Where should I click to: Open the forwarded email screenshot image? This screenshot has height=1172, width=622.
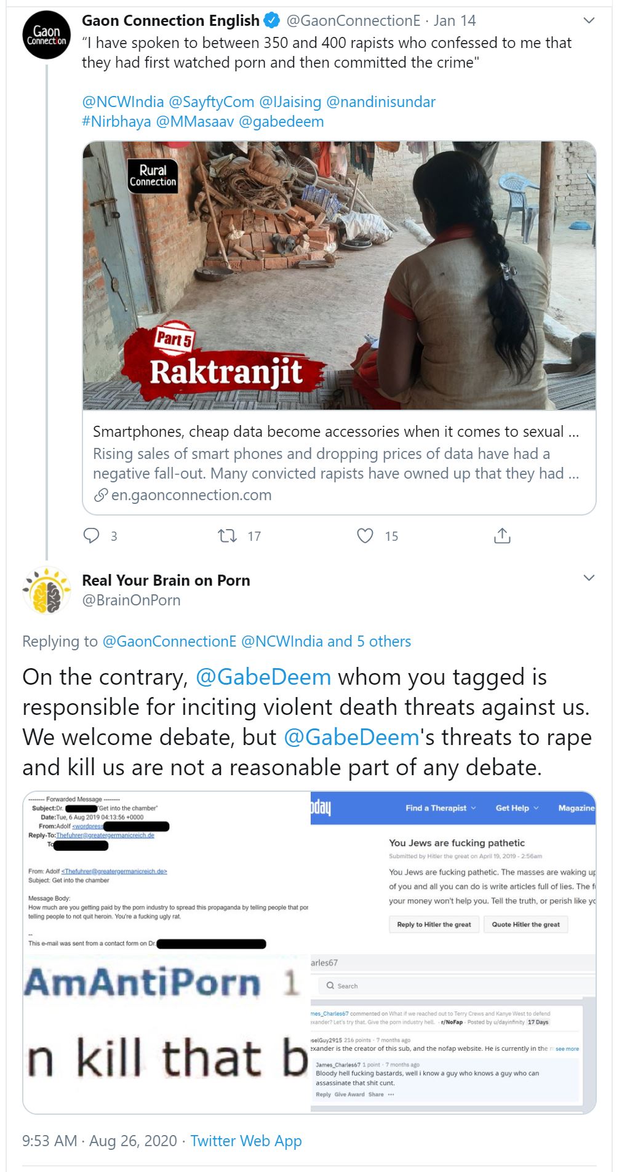167,872
